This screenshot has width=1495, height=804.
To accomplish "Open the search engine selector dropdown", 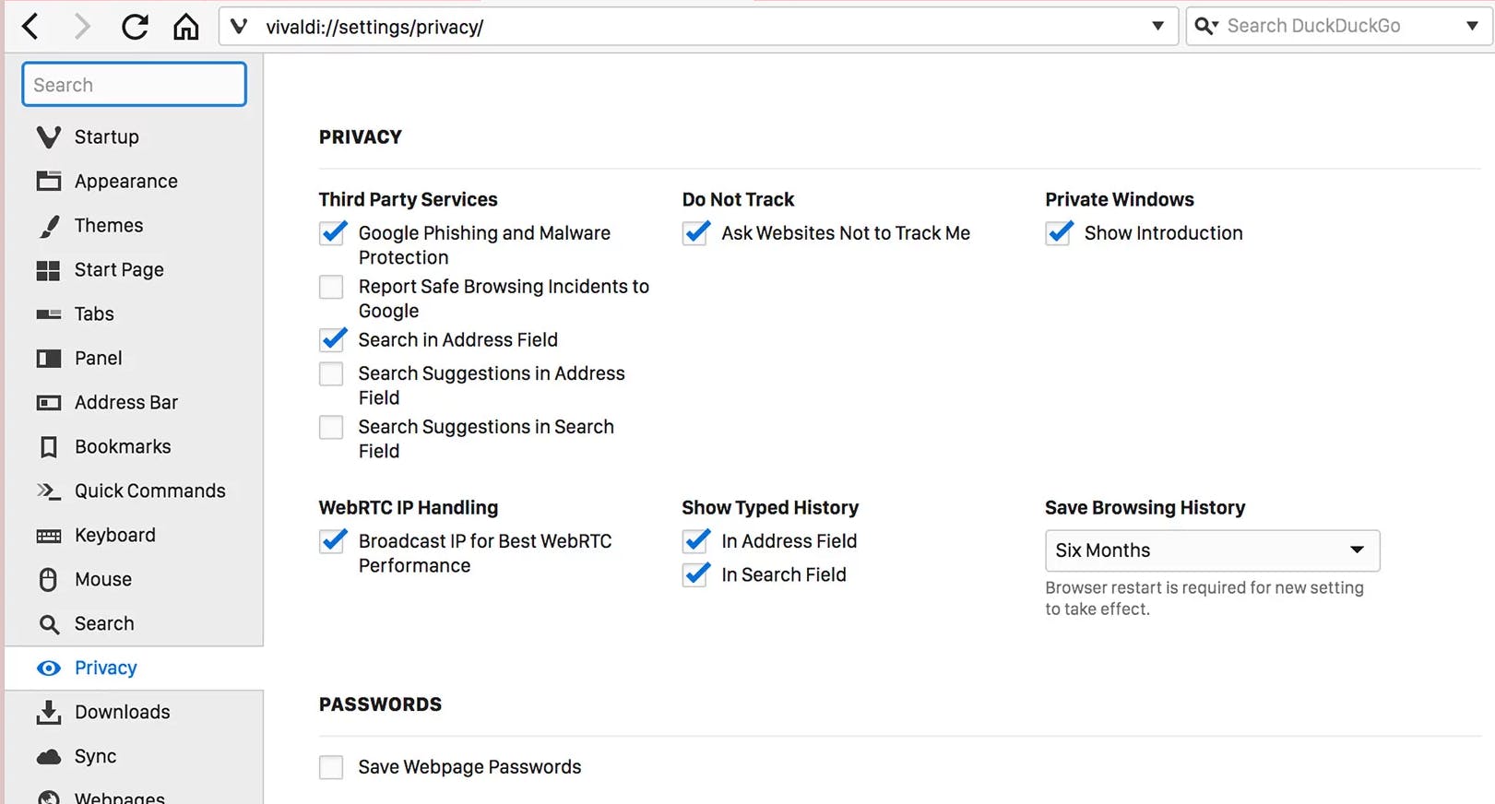I will pyautogui.click(x=1472, y=26).
